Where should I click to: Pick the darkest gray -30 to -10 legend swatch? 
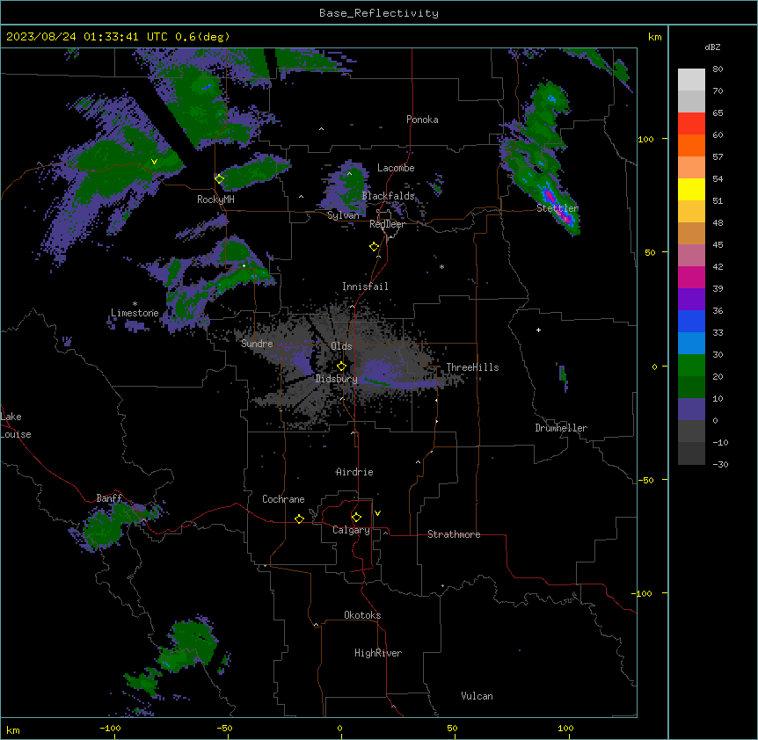[x=691, y=453]
